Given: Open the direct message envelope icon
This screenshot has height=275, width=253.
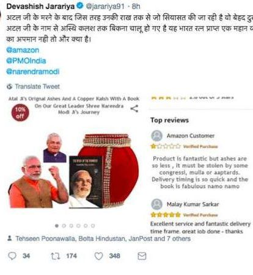Looking at the screenshot, I should pos(142,256).
